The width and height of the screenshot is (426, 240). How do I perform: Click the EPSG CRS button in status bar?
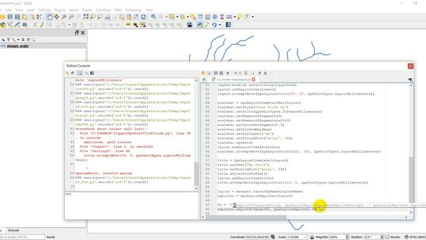pyautogui.click(x=415, y=237)
